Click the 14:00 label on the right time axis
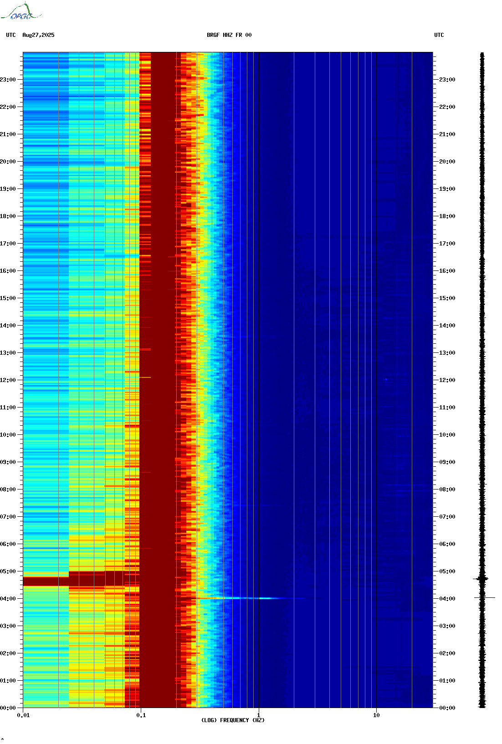Screen dimensions: 502x744 (447, 326)
